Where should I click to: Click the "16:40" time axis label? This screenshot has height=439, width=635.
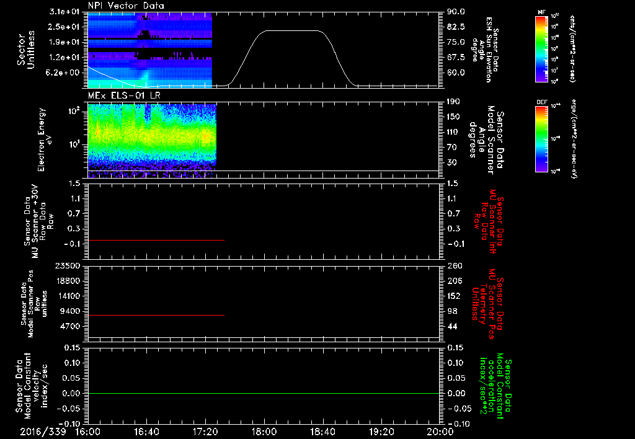pyautogui.click(x=146, y=432)
